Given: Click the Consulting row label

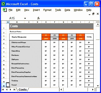Looking at the screenshot, I should pos(16,51).
